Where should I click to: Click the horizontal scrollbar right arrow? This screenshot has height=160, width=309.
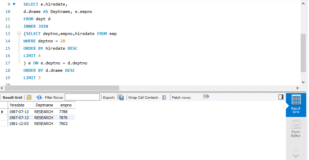click(297, 88)
